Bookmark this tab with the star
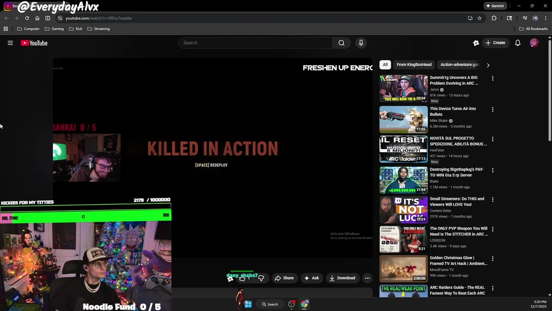 pyautogui.click(x=479, y=18)
